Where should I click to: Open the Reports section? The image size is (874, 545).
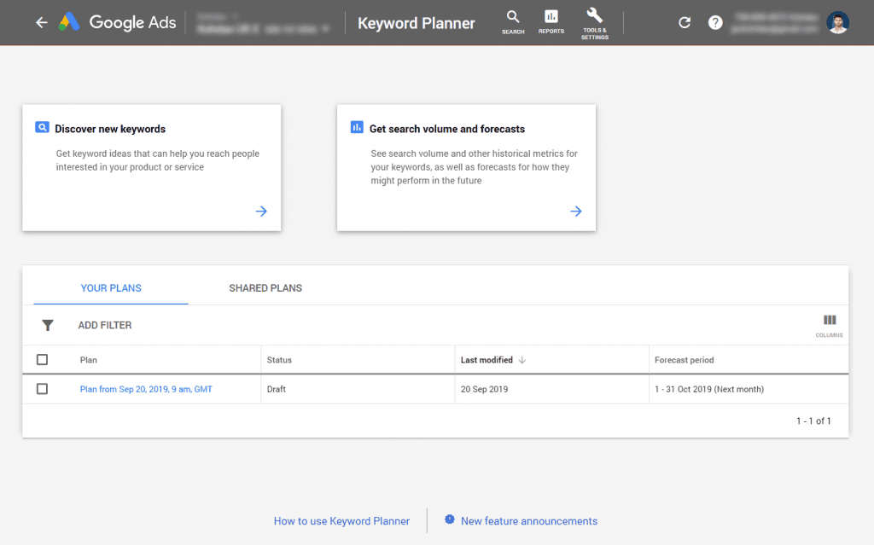[x=551, y=23]
